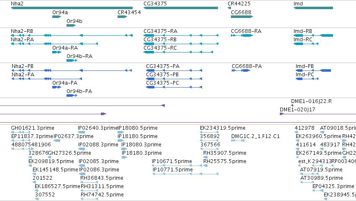Select the Or94b gene arrow glyph

(x=71, y=25)
